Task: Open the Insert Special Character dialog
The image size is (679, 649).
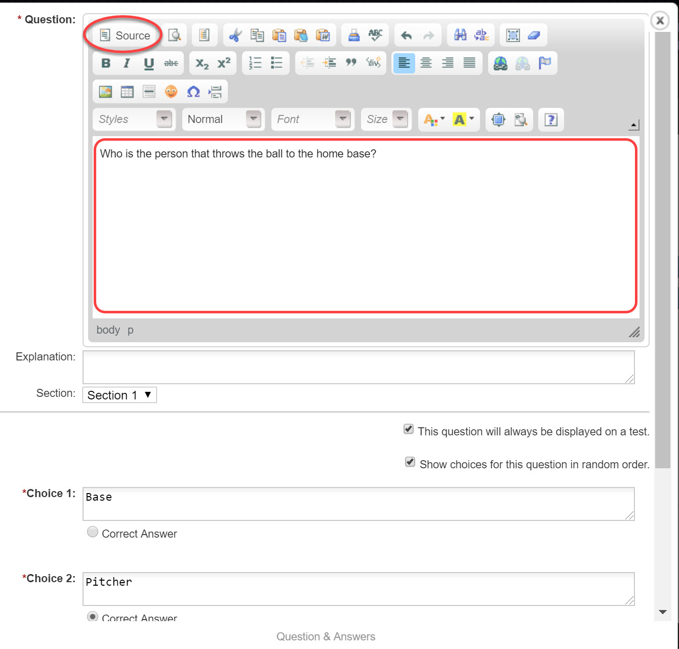Action: click(193, 92)
